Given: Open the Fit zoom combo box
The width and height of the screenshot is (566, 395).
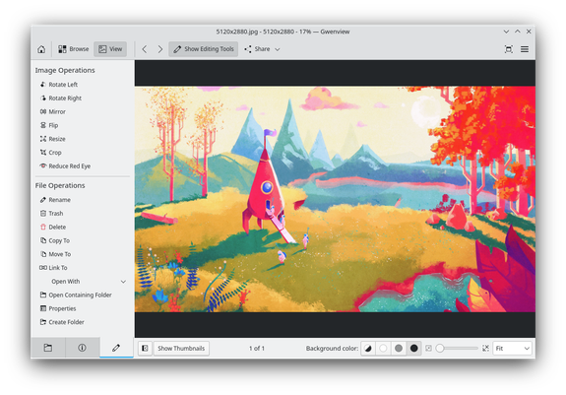Looking at the screenshot, I should point(512,348).
